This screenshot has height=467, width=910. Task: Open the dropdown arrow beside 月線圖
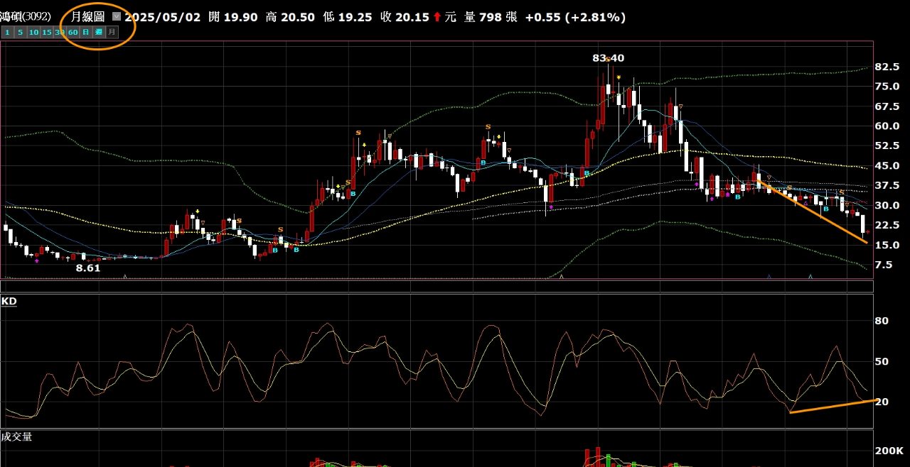[x=117, y=16]
